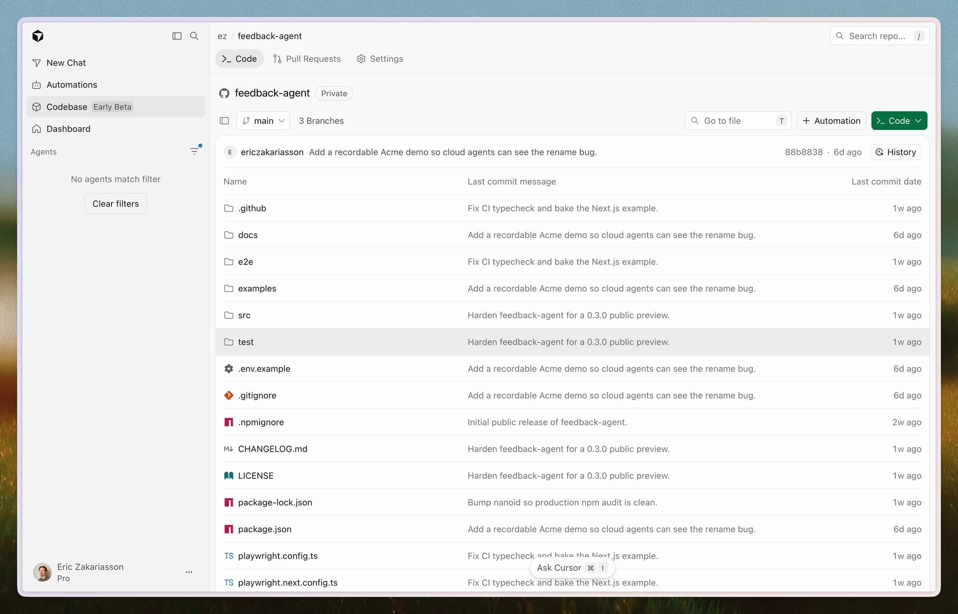Screen dimensions: 958x614
Task: Click the npm icon for package.json
Action: [x=229, y=529]
